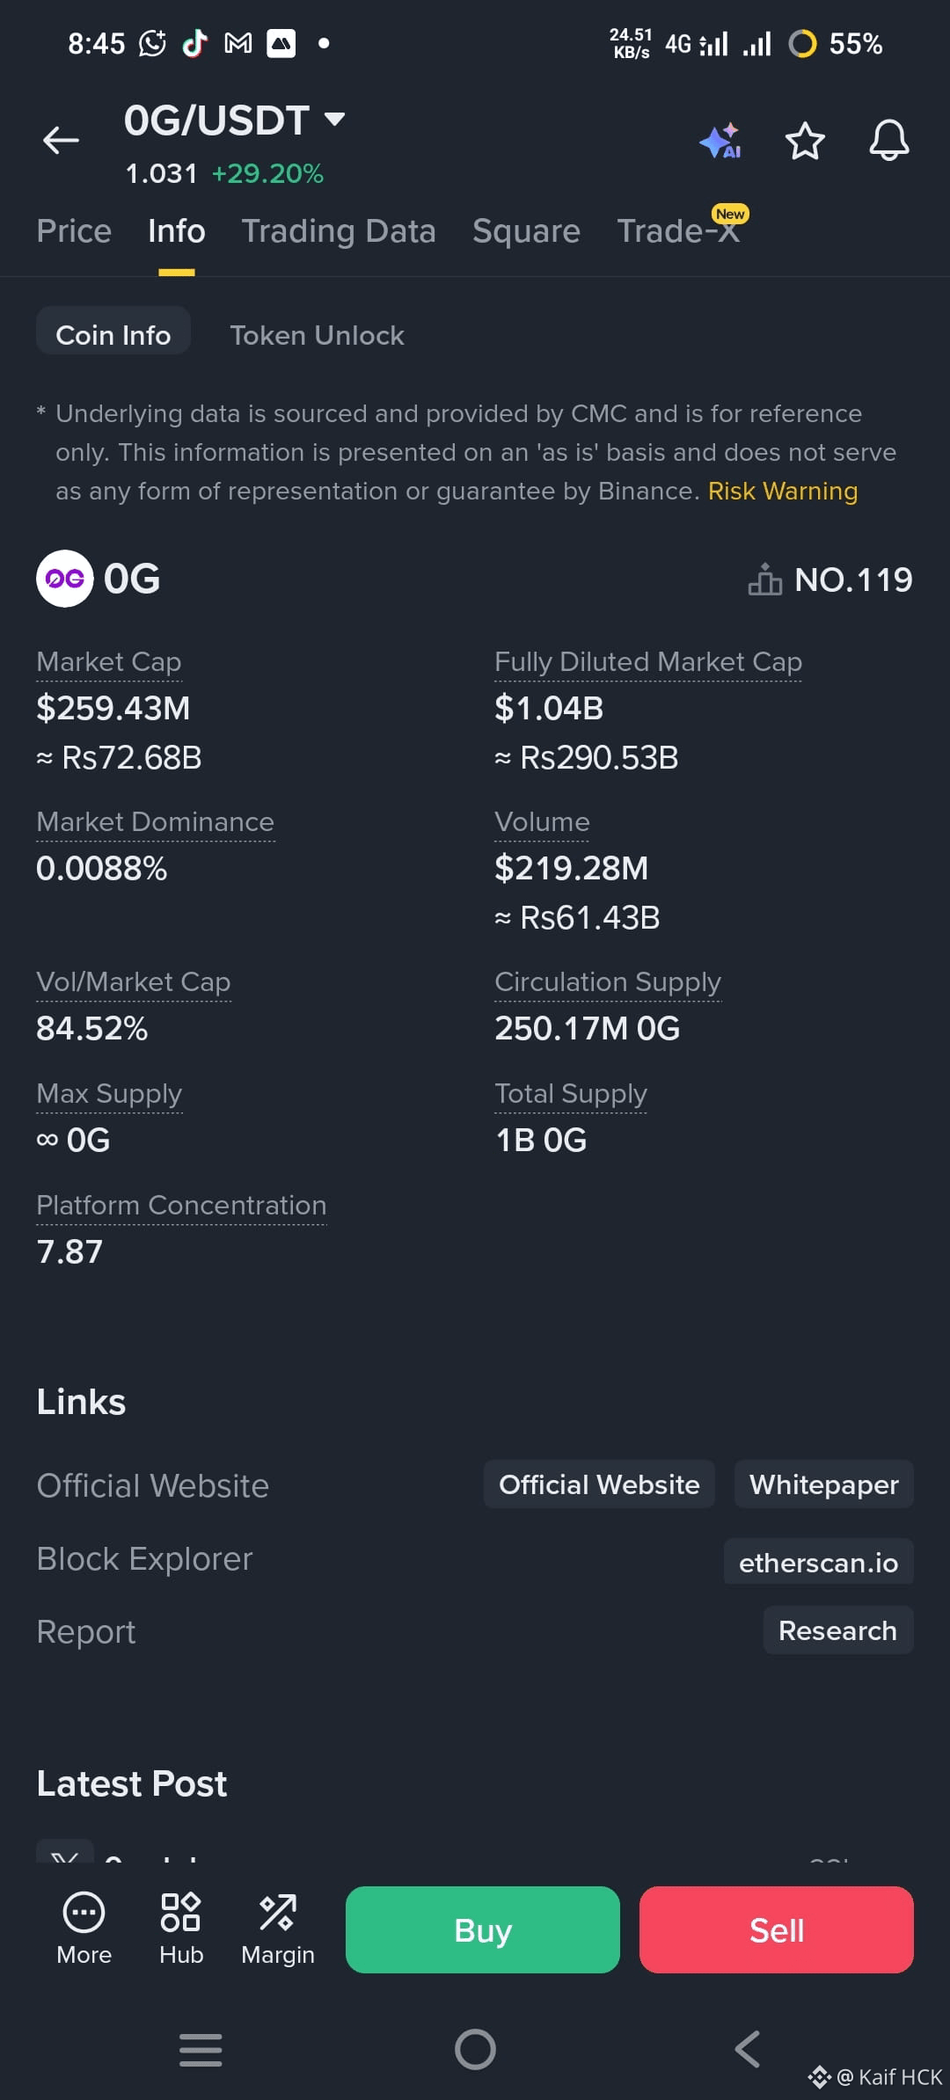
Task: Visit the etherscan.io block explorer
Action: 817,1563
